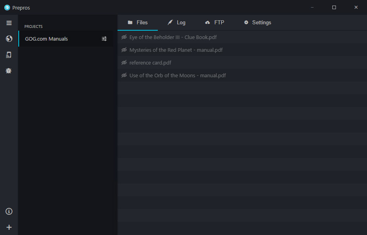Open the Settings tab
The height and width of the screenshot is (235, 367).
point(257,22)
